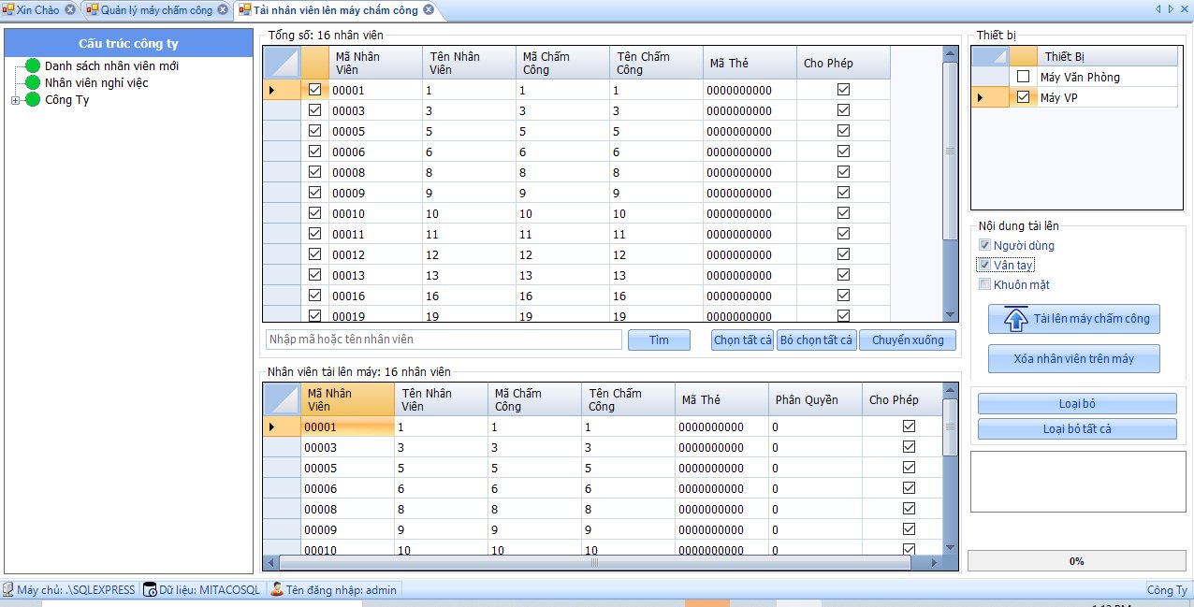Viewport: 1194px width, 607px height.
Task: Click the corner selector of the lower employee grid
Action: [x=283, y=399]
